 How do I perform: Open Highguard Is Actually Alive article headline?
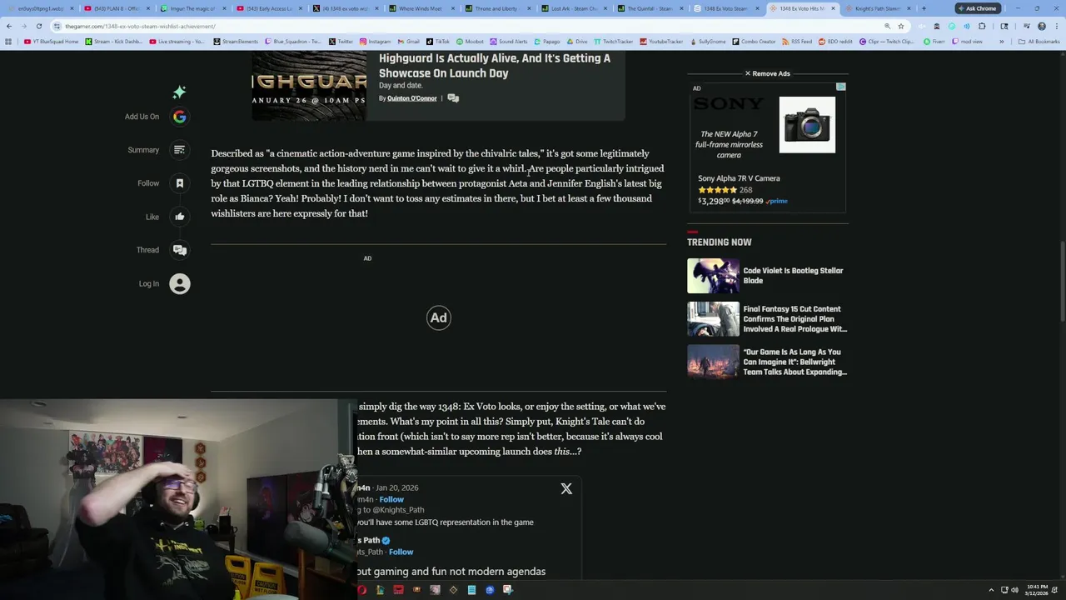[495, 66]
